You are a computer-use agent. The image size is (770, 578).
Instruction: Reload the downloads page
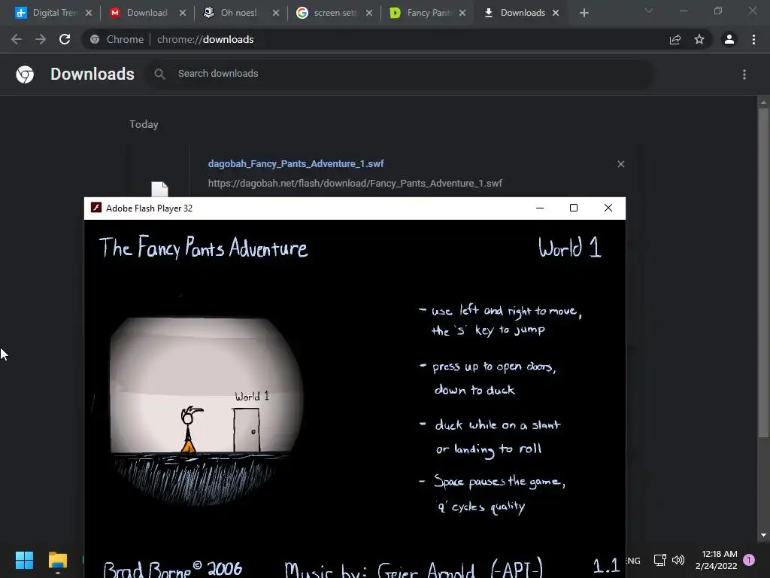[65, 39]
